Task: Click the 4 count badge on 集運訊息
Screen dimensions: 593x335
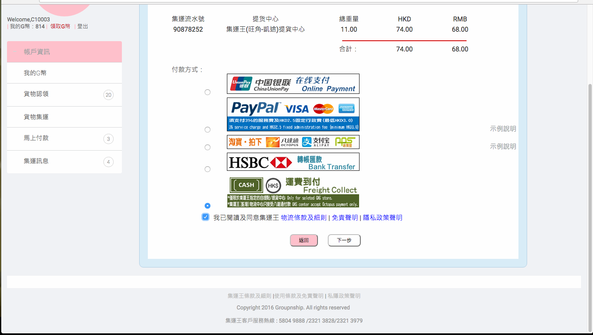Action: [108, 162]
